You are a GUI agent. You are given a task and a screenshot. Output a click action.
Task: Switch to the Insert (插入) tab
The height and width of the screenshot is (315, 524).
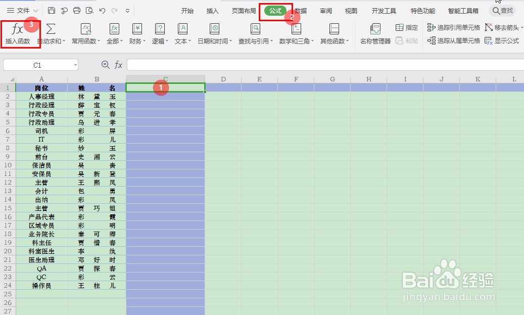(213, 11)
